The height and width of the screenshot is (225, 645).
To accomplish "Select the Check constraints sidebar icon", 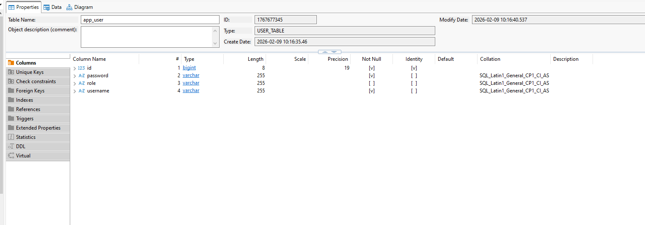I will (11, 81).
